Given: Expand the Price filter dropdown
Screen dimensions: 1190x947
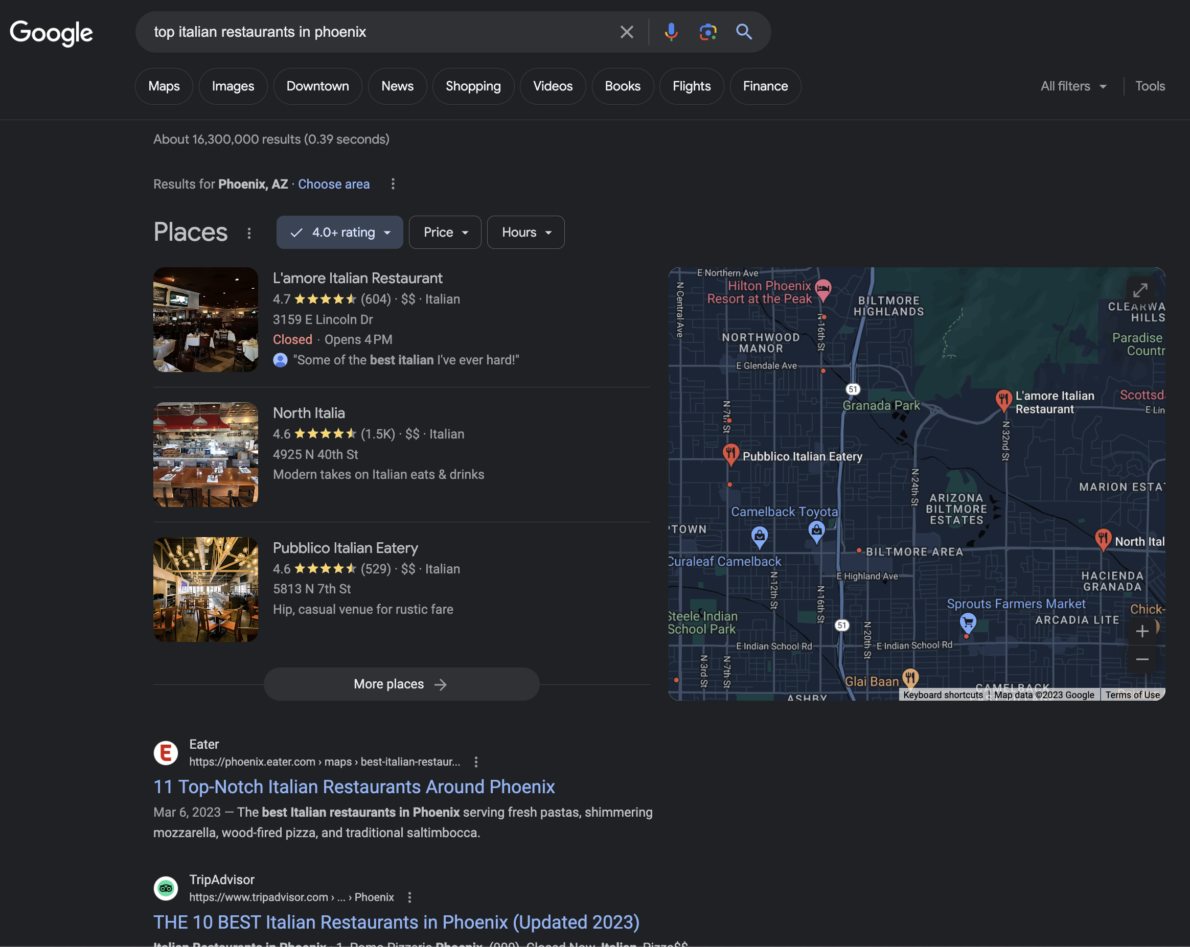Looking at the screenshot, I should tap(445, 232).
